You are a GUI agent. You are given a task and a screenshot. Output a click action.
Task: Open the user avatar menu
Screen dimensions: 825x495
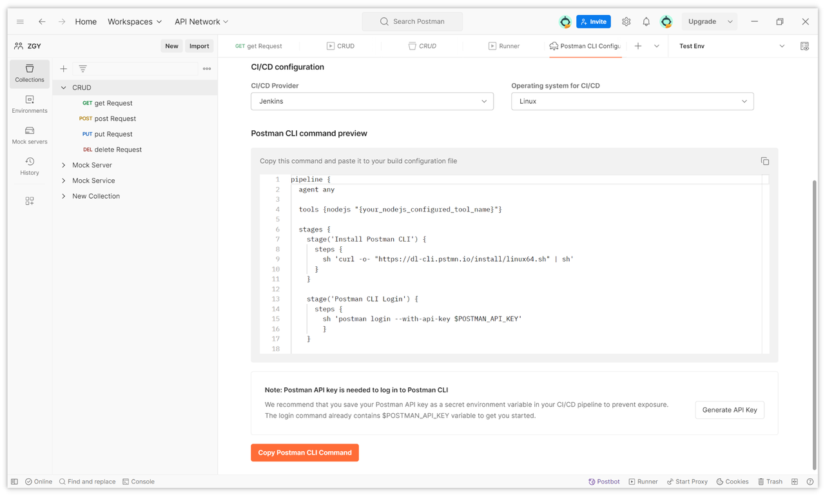coord(666,21)
